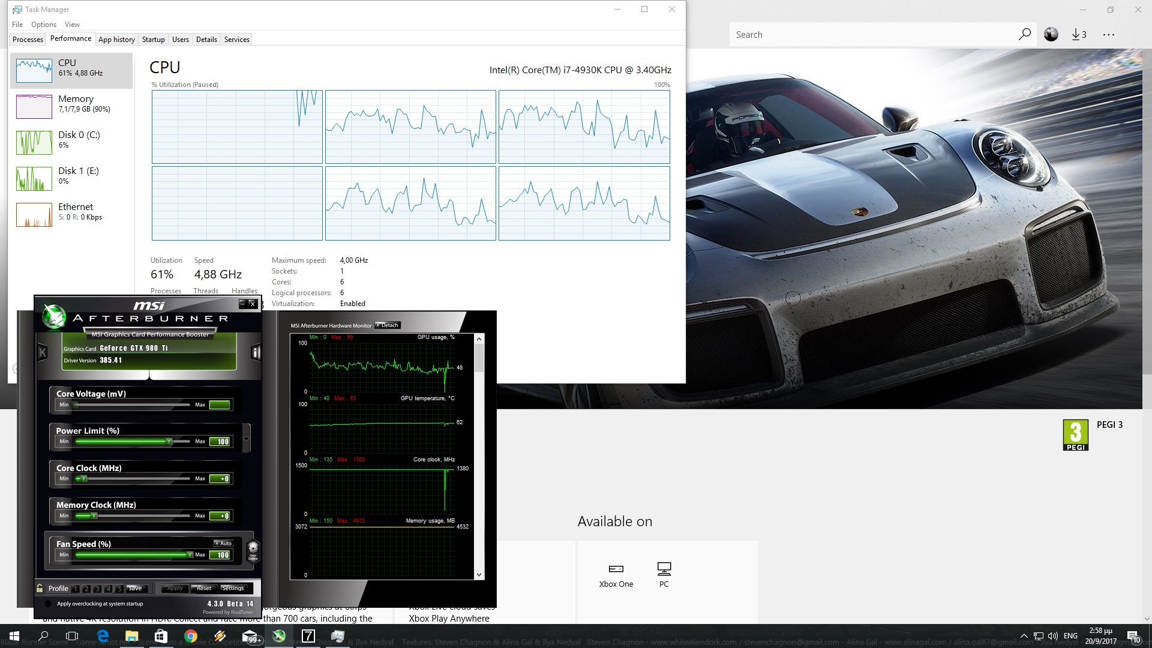Toggle Apply overclocking at system startup
Image resolution: width=1152 pixels, height=648 pixels.
(49, 604)
